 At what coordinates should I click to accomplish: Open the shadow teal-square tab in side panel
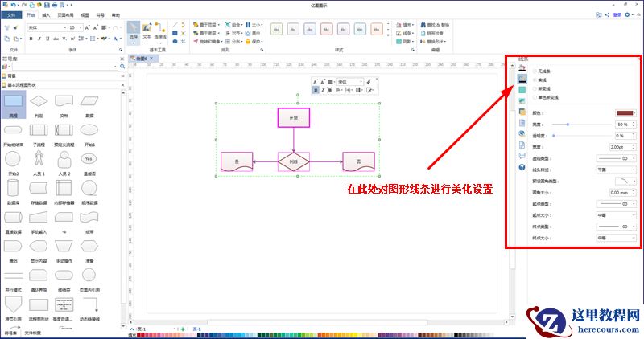coord(522,90)
